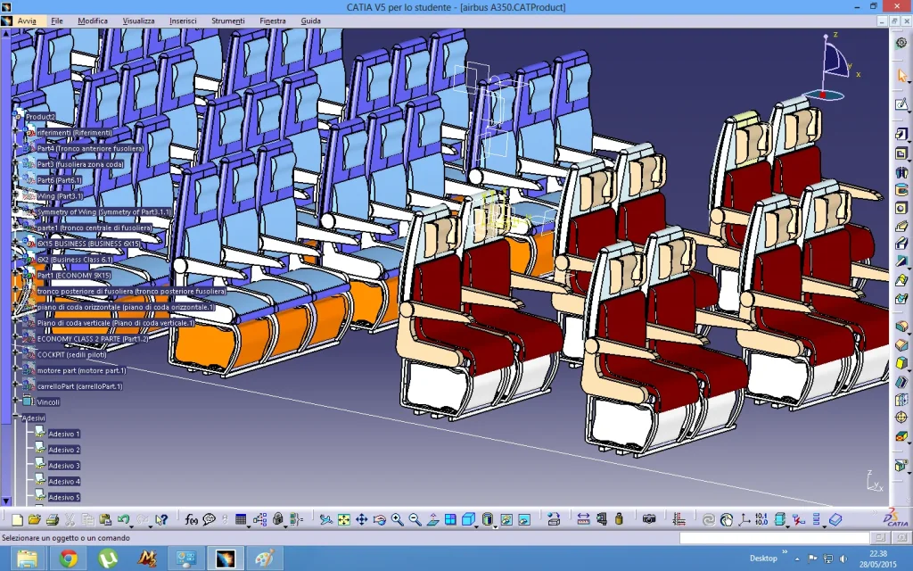Viewport: 913px width, 571px height.
Task: Open the File menu
Action: coord(57,21)
